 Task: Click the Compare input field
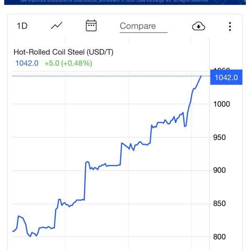143,26
